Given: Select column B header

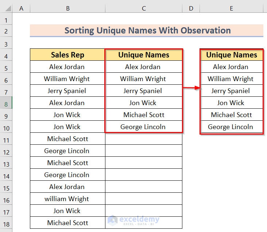Looking at the screenshot, I should [67, 8].
